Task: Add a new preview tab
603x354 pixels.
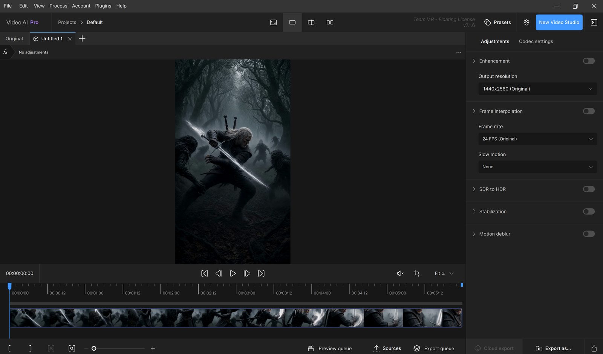Action: (x=82, y=38)
